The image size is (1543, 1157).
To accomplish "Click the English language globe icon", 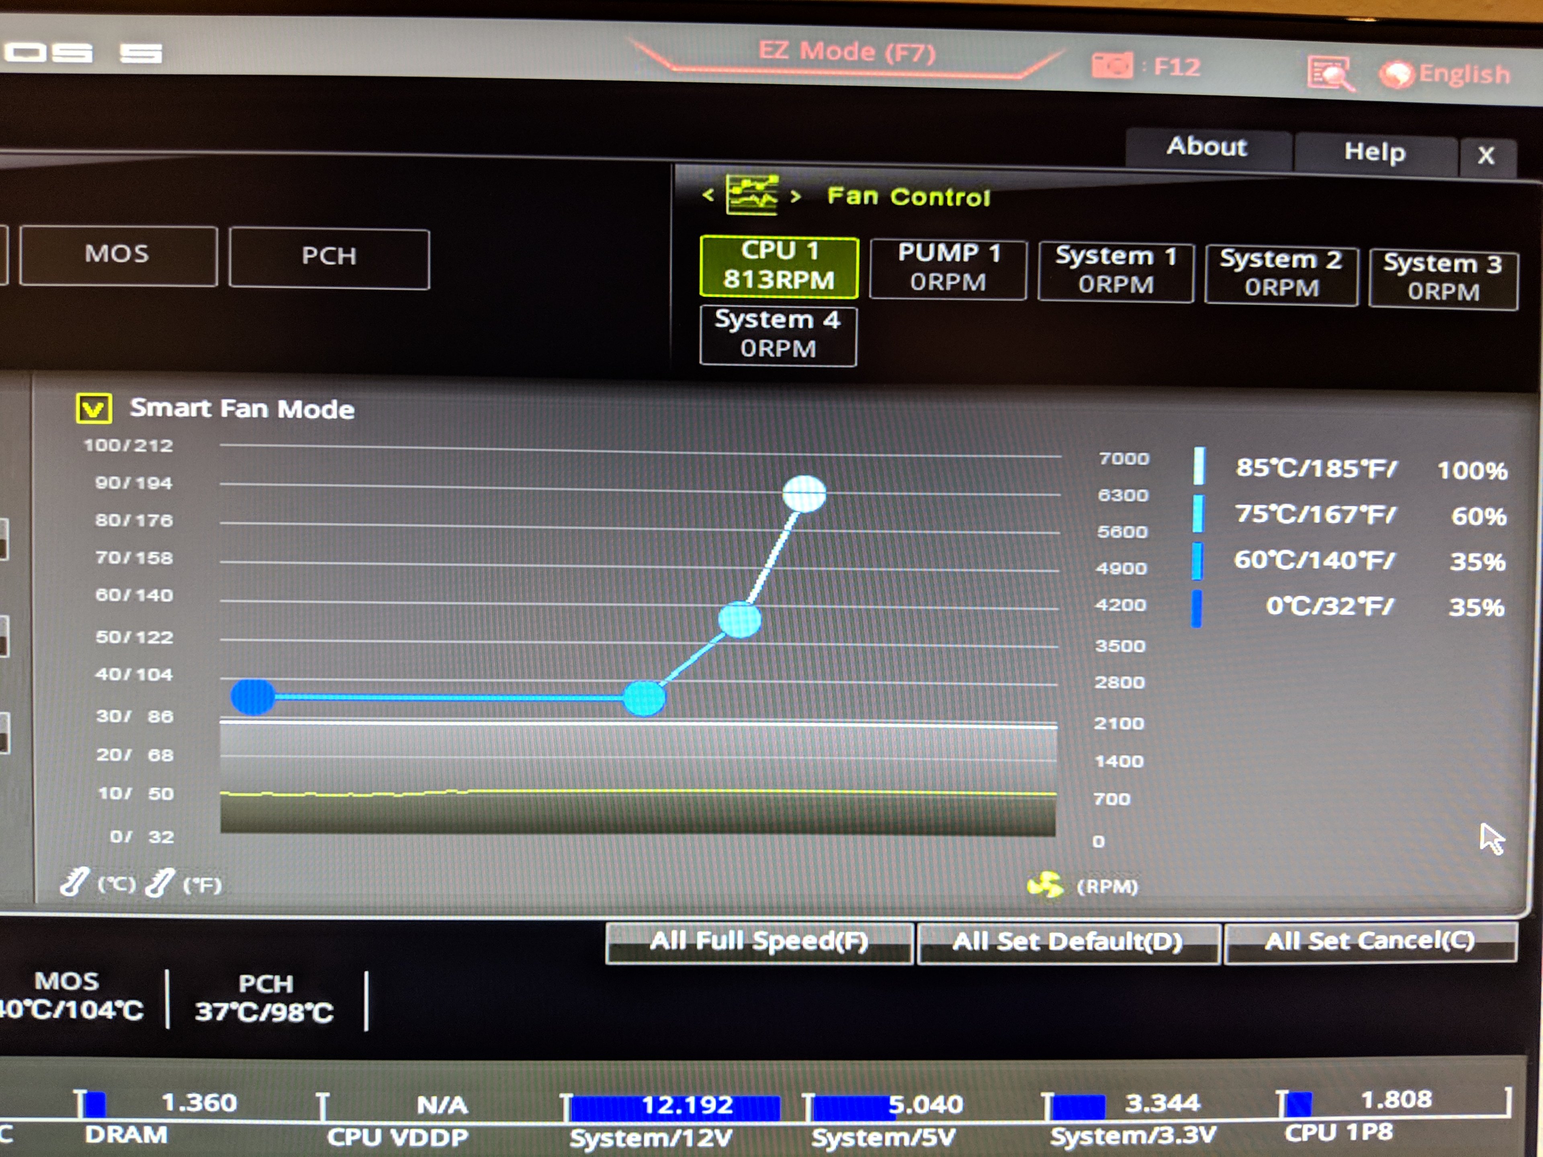I will click(x=1397, y=74).
